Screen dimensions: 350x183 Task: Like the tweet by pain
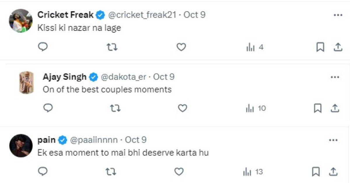pyautogui.click(x=179, y=172)
